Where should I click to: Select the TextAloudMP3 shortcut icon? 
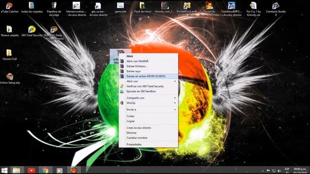[x=232, y=9]
